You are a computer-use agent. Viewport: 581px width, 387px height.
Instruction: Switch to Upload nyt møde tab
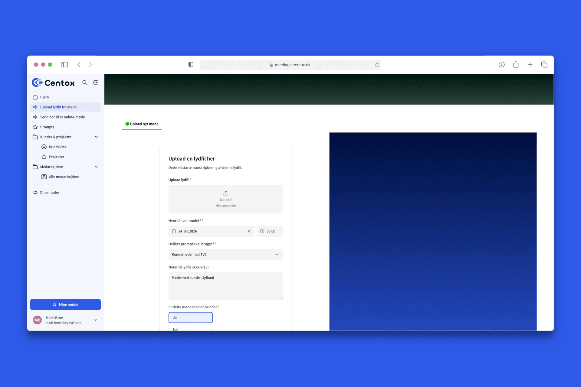click(x=142, y=124)
